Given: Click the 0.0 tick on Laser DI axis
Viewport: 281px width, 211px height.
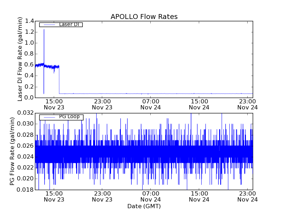Looking at the screenshot, I should pos(30,97).
